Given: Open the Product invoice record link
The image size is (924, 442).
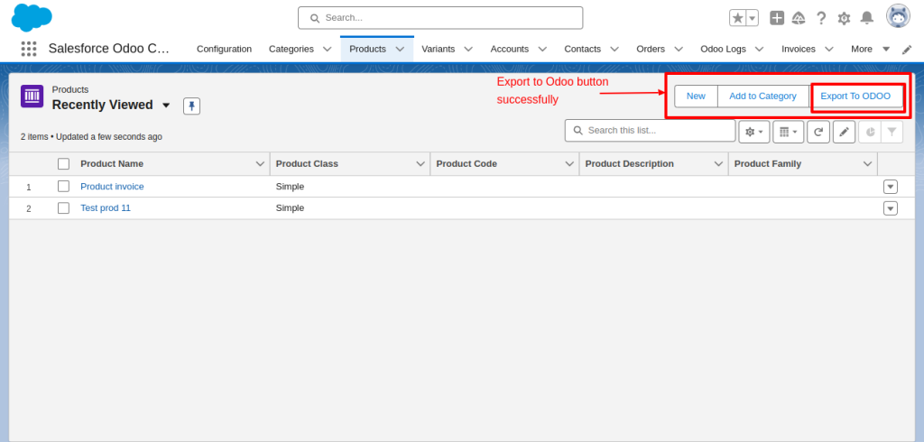Looking at the screenshot, I should pos(112,186).
